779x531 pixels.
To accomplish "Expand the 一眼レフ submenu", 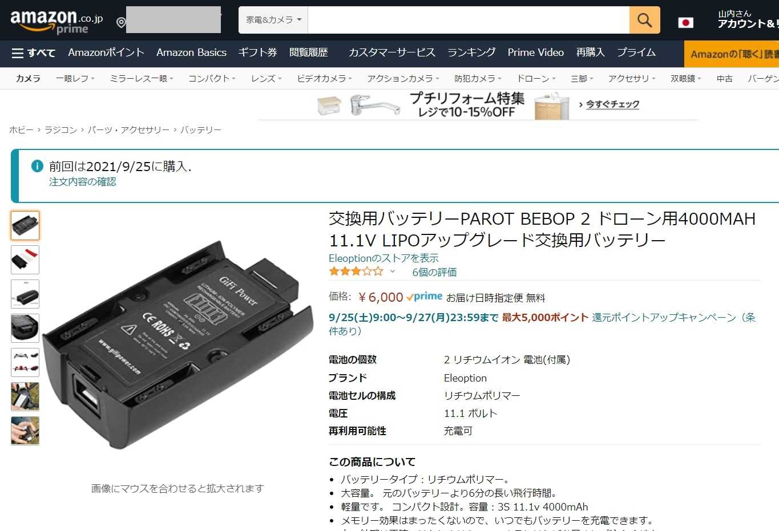I will (75, 78).
